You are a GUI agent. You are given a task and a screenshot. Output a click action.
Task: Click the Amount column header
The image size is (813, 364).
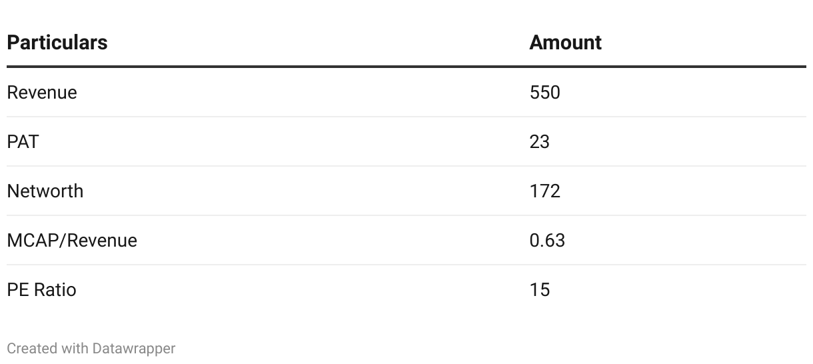565,43
